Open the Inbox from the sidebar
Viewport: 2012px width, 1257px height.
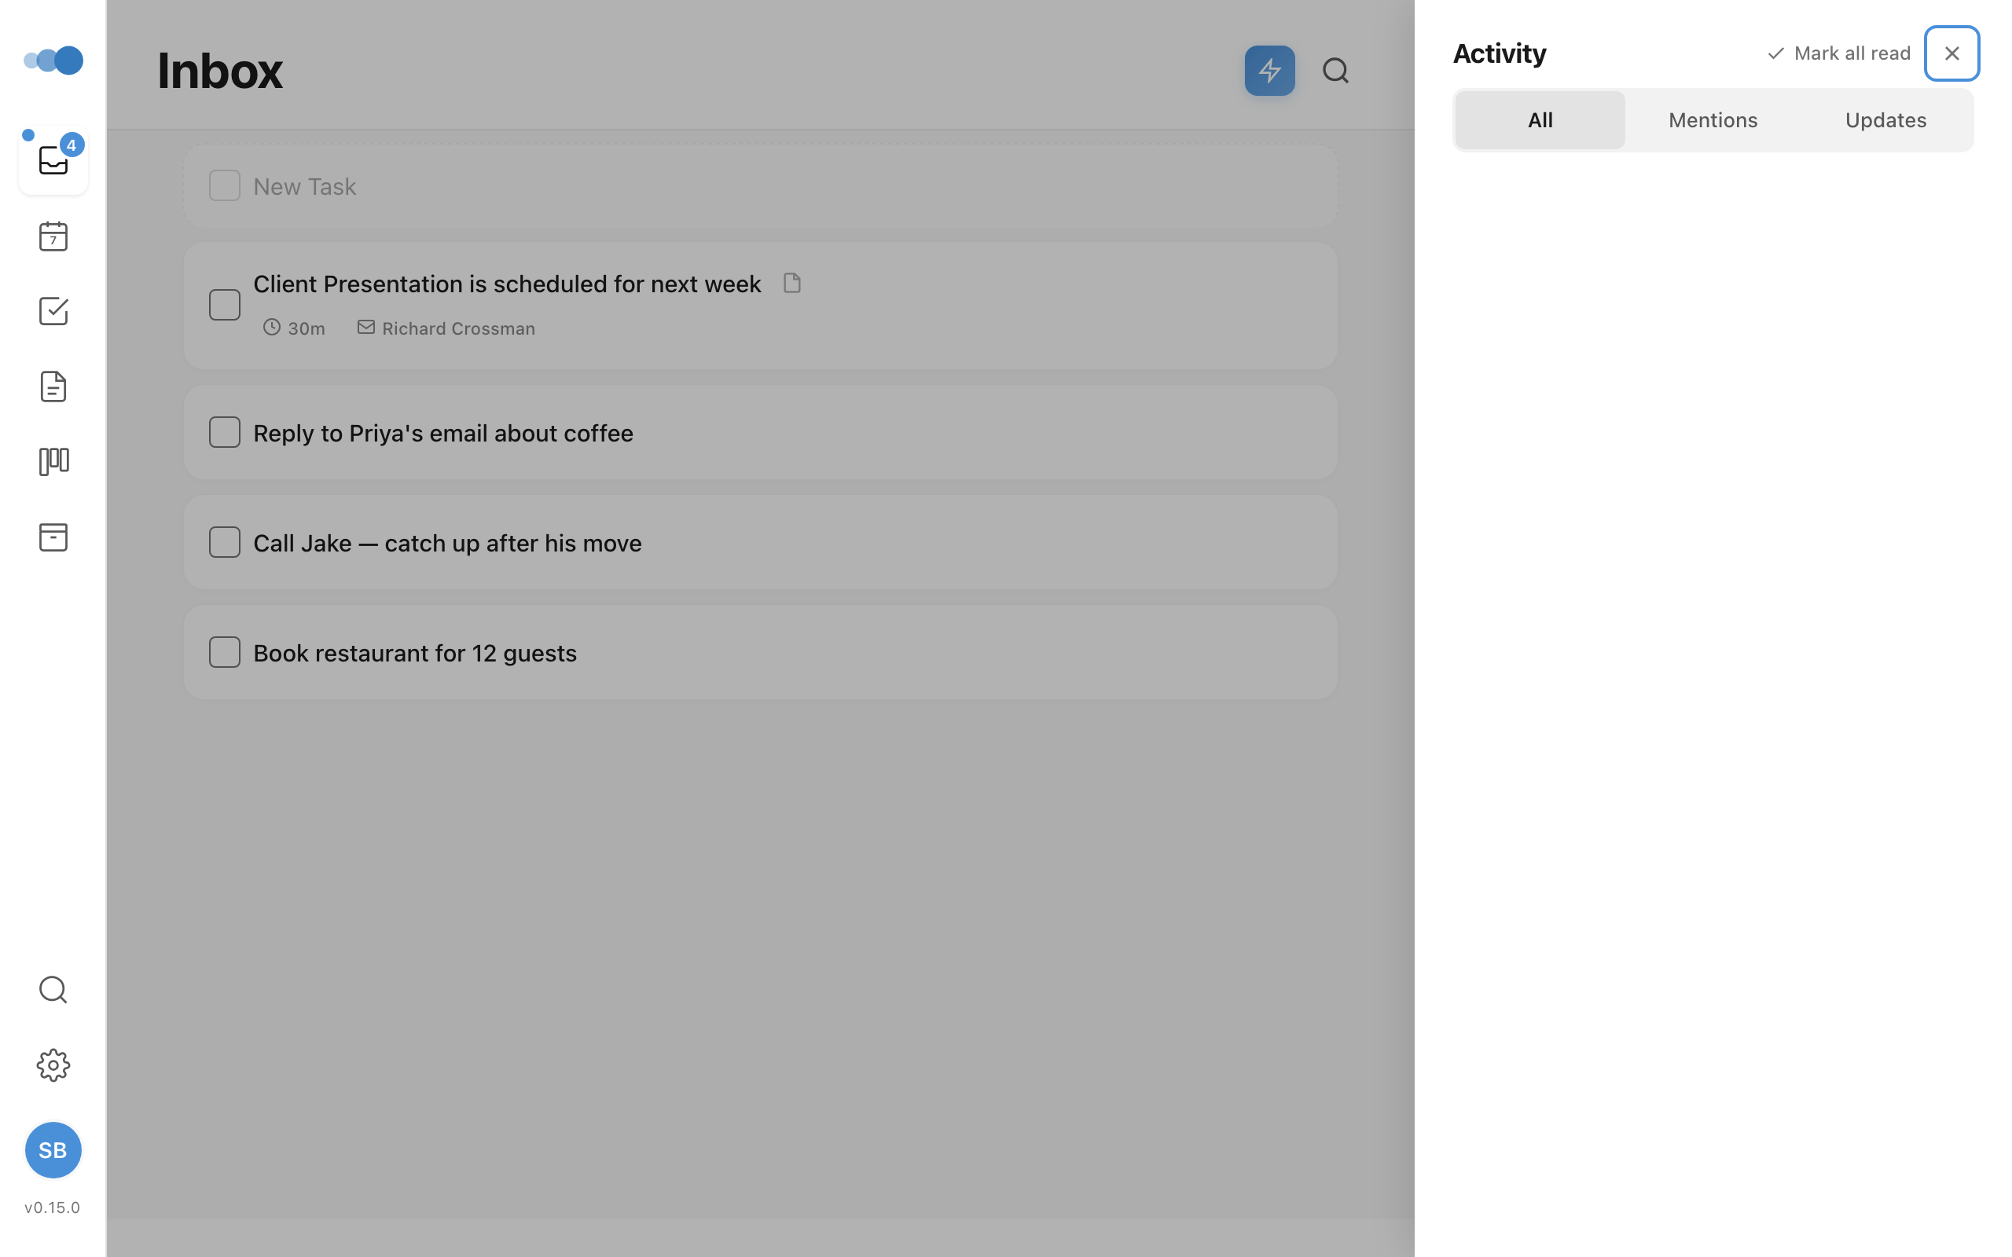[53, 160]
